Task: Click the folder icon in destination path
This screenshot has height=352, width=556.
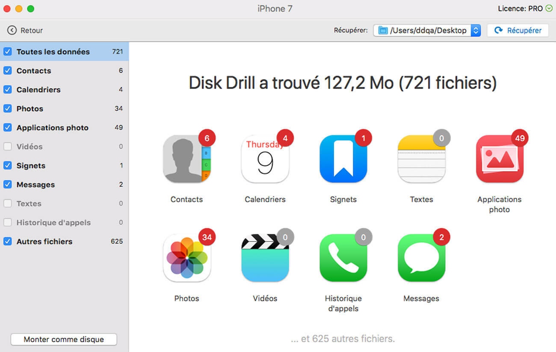Action: pyautogui.click(x=383, y=30)
